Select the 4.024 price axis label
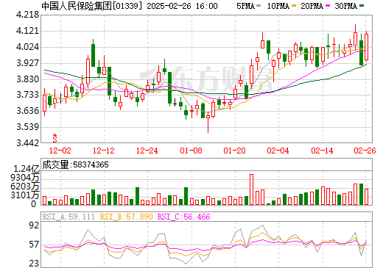The width and height of the screenshot is (383, 268). click(x=27, y=47)
